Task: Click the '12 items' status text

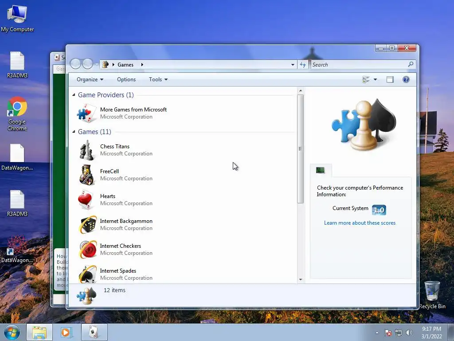Action: [x=114, y=290]
